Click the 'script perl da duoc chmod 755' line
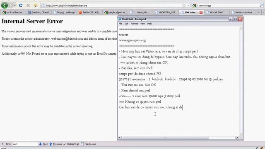Viewport: 265px width, 149px height. (x=140, y=74)
